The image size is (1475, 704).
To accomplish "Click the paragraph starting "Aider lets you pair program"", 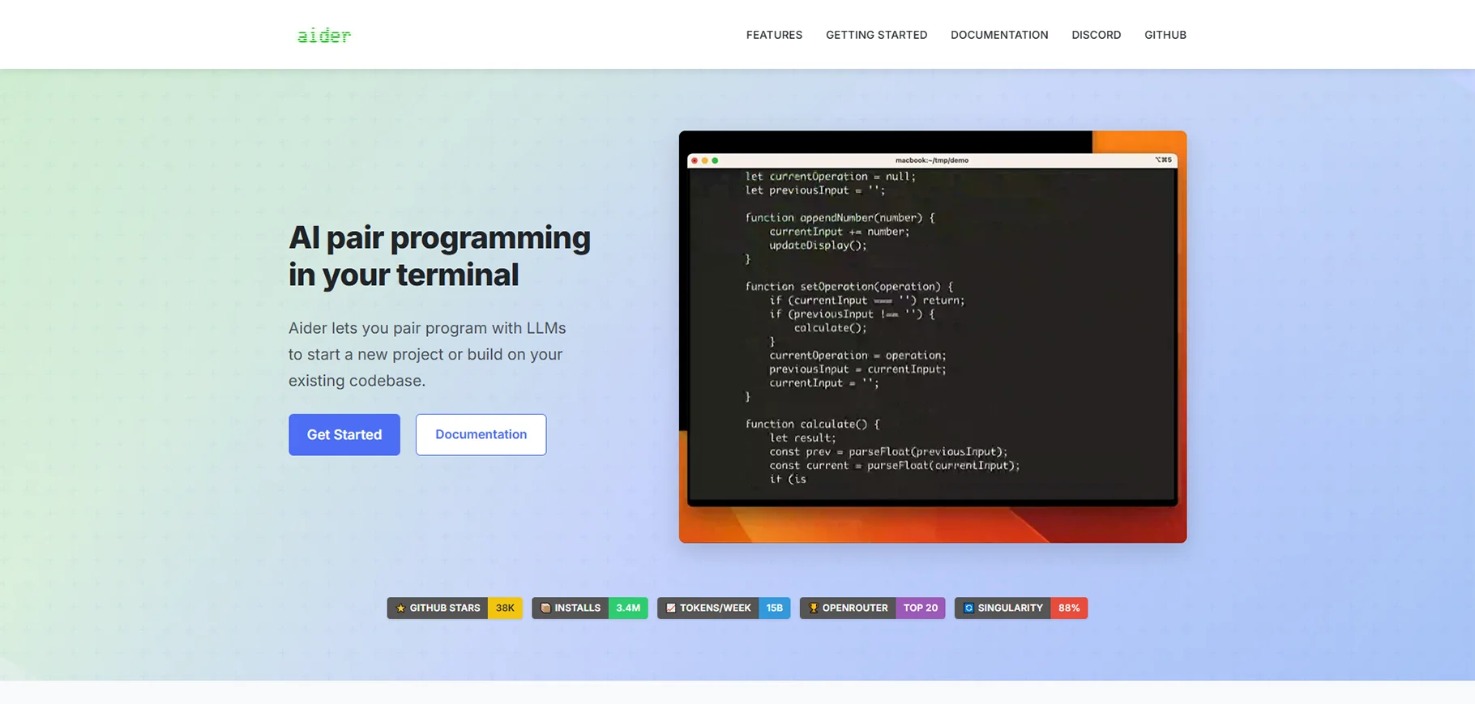I will [427, 354].
